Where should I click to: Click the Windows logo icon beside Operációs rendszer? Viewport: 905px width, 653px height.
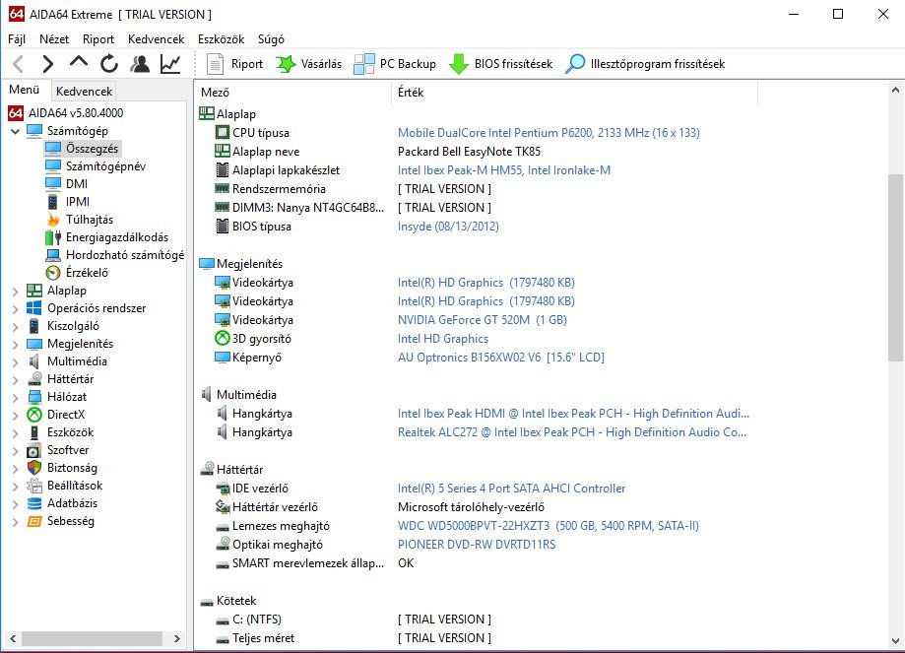point(34,308)
